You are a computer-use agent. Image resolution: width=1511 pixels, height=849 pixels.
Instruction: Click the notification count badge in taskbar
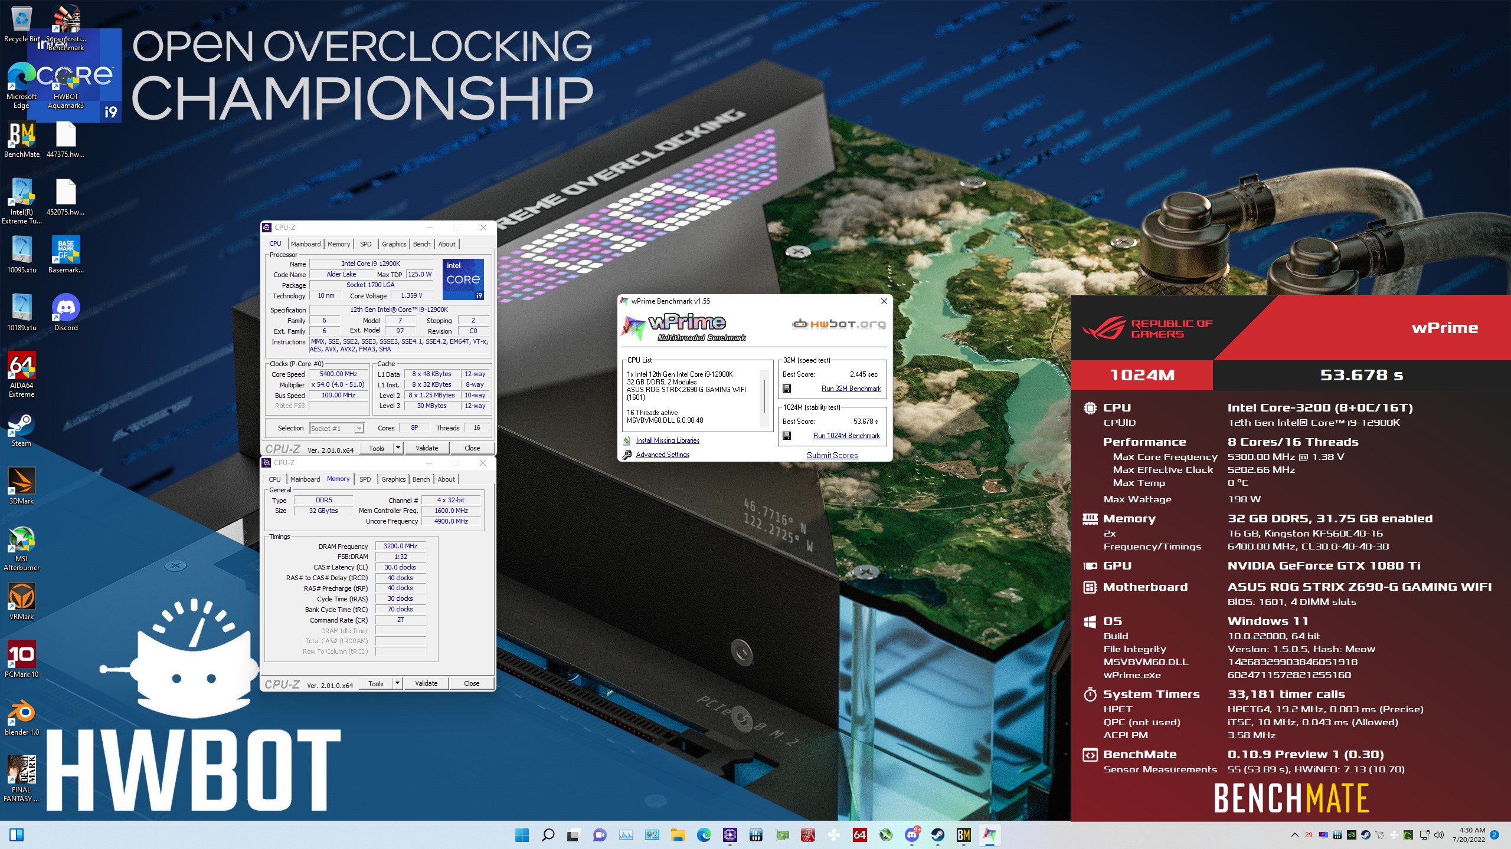(x=1494, y=835)
